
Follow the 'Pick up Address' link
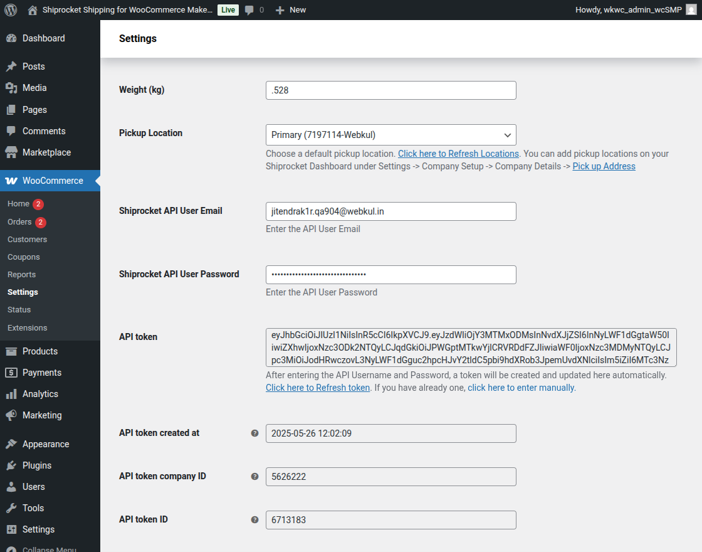[x=604, y=166]
